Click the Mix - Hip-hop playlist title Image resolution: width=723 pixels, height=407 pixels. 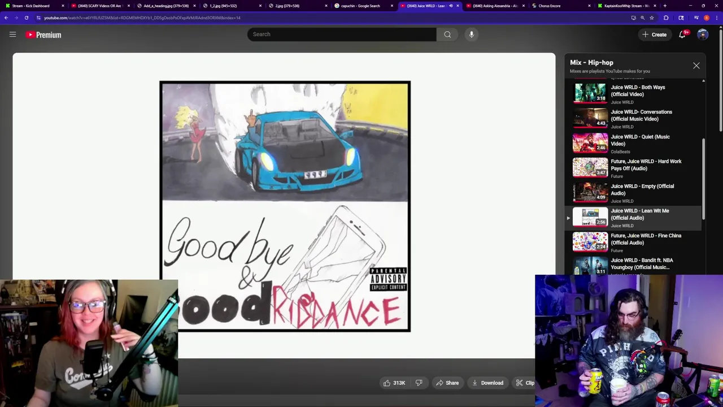coord(591,63)
